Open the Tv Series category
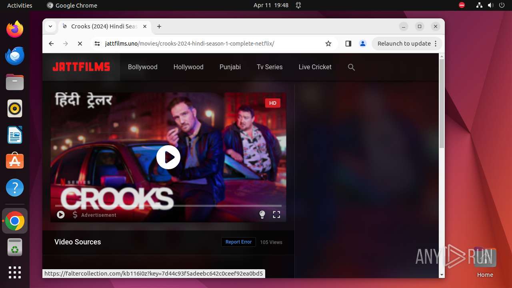The height and width of the screenshot is (288, 512). point(270,67)
